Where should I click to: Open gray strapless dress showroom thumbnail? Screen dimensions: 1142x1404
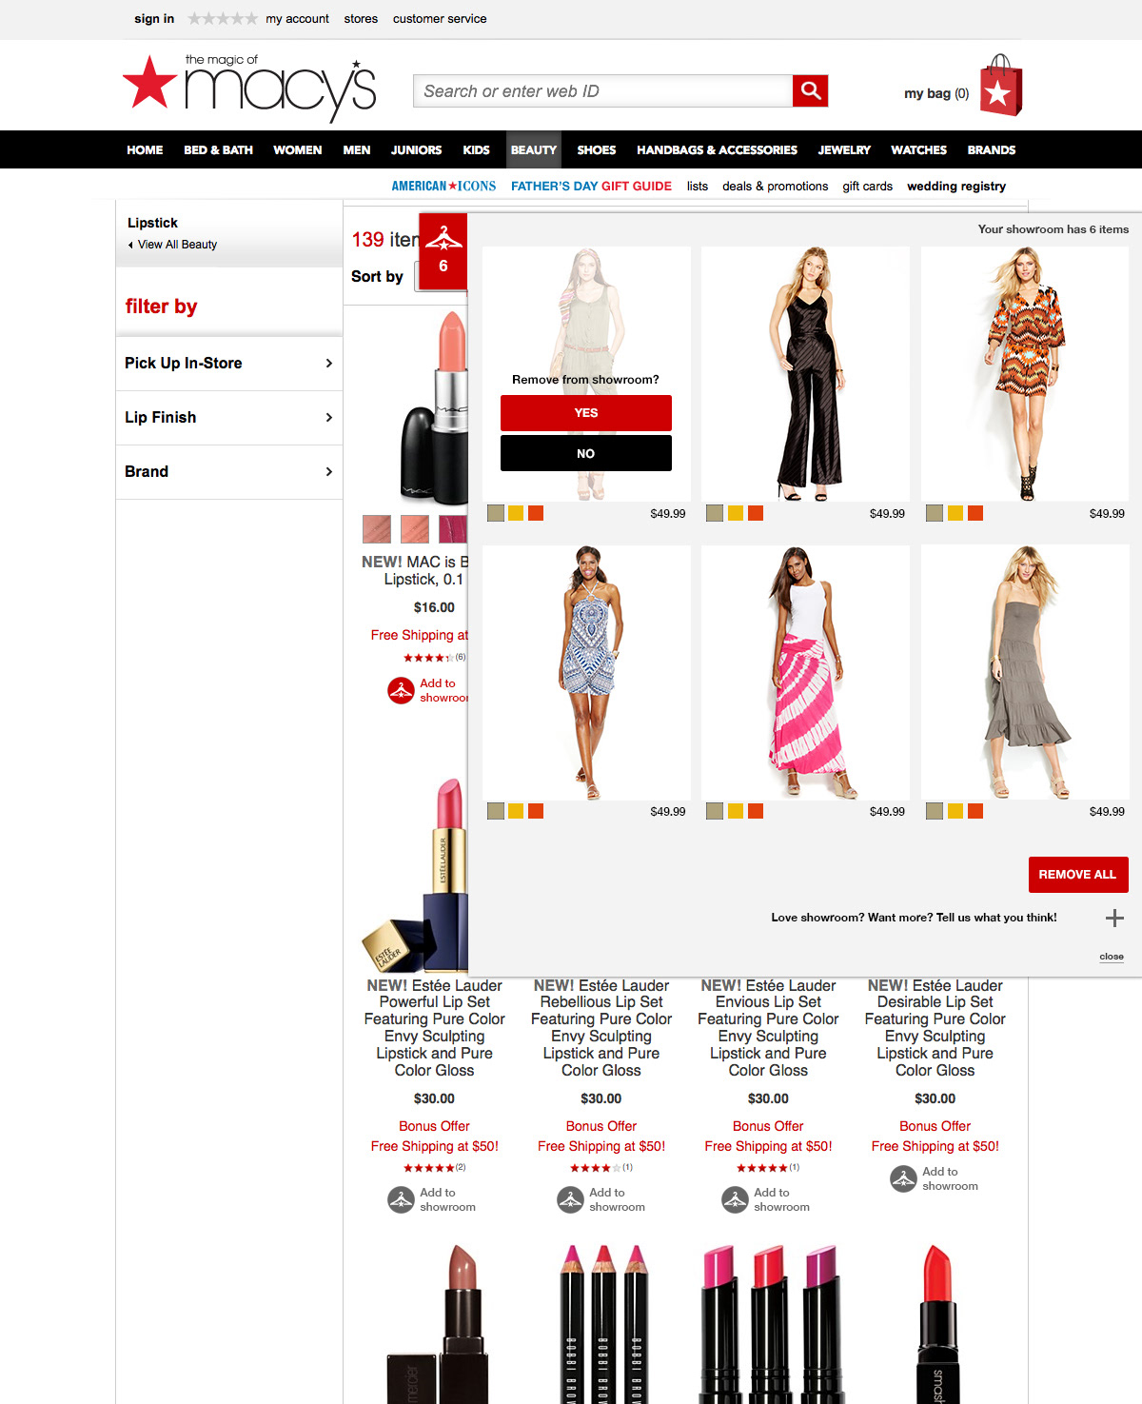pos(1025,672)
